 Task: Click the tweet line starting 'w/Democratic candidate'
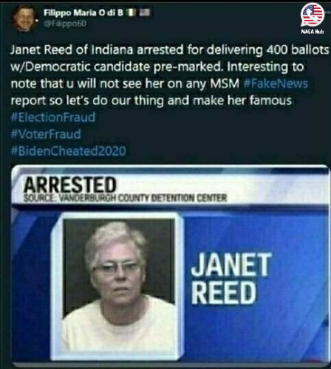(157, 66)
